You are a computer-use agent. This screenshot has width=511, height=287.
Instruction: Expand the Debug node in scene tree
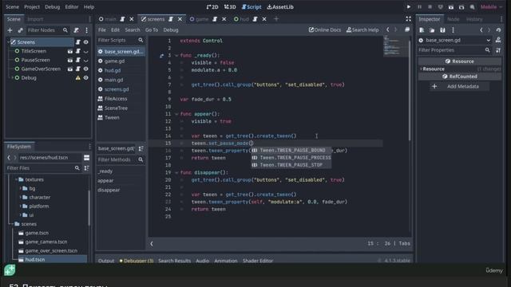pyautogui.click(x=13, y=78)
